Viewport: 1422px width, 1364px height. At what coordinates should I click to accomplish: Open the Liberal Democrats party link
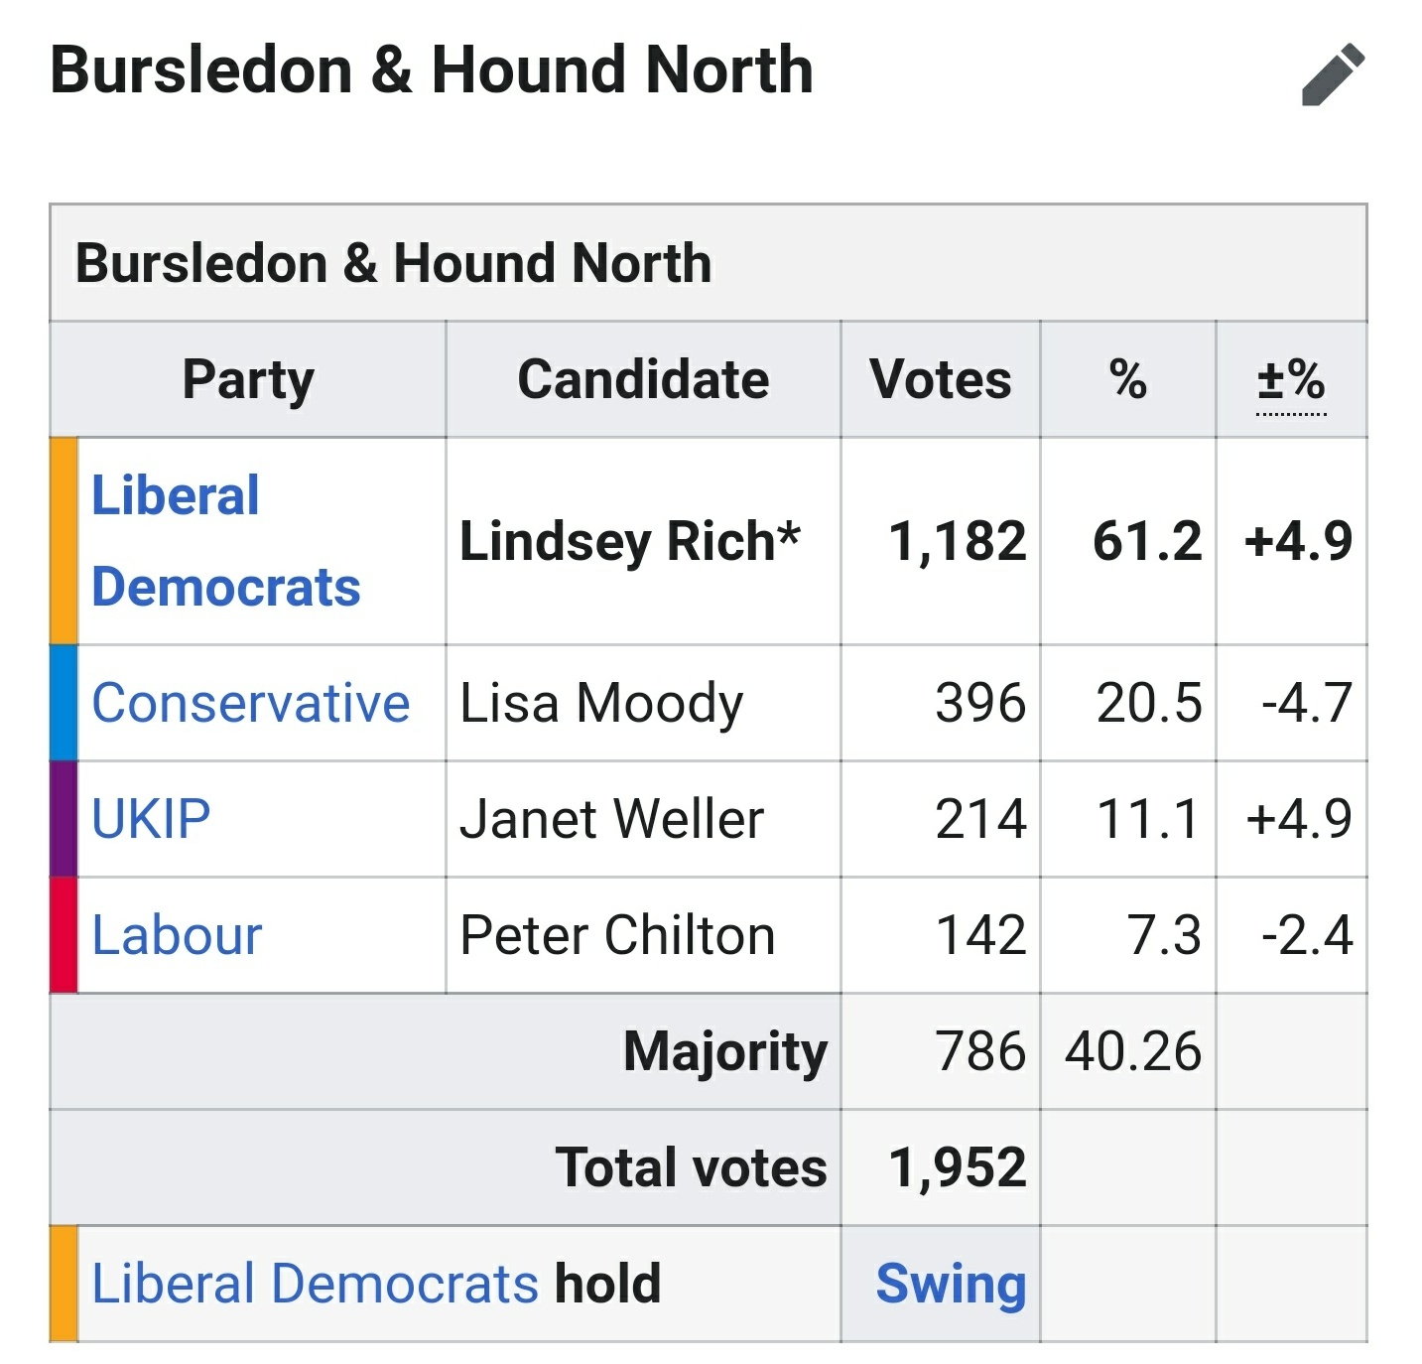click(x=225, y=540)
